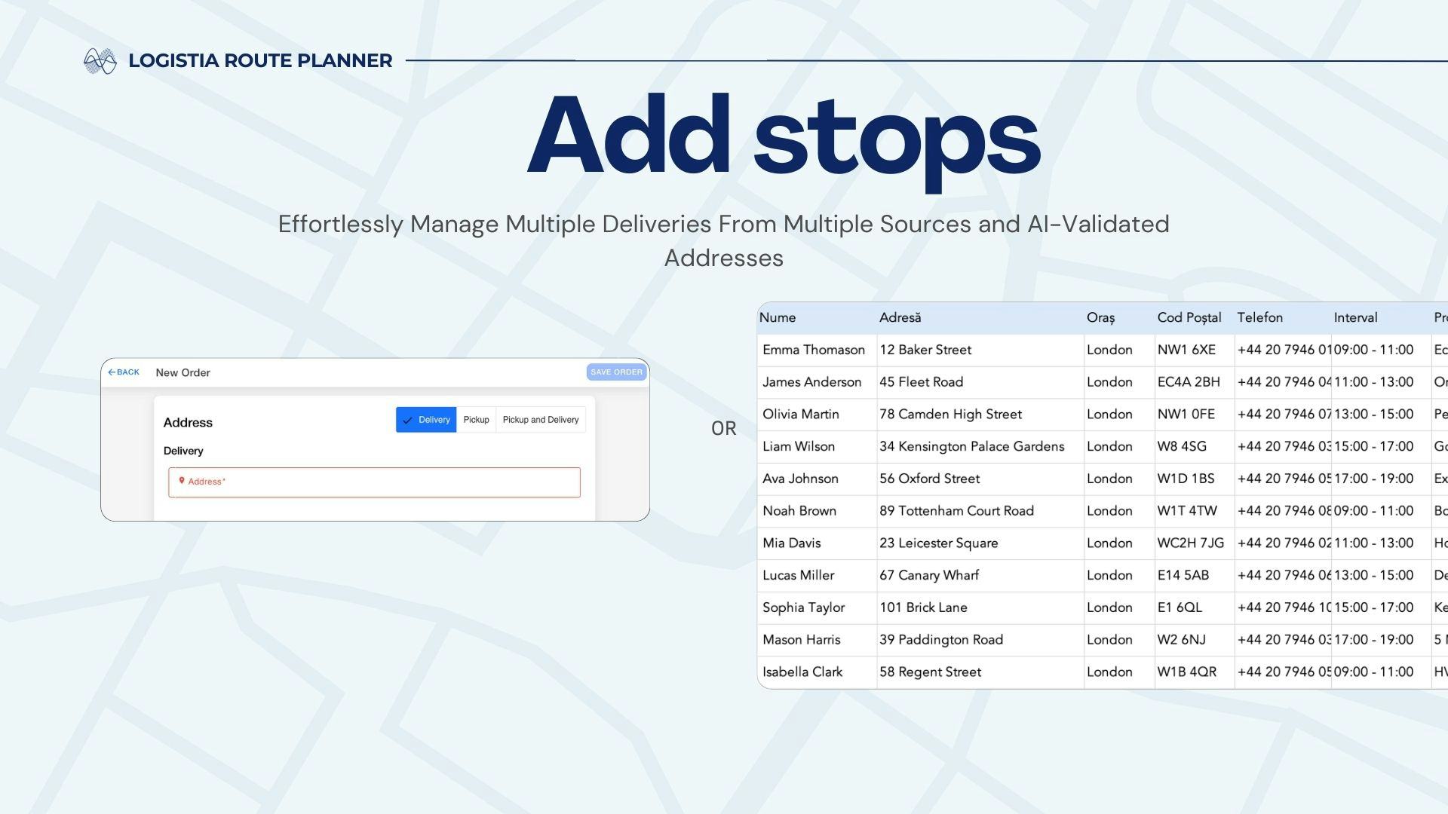Click the 34 Kensington Palace Gardens cell

click(980, 447)
